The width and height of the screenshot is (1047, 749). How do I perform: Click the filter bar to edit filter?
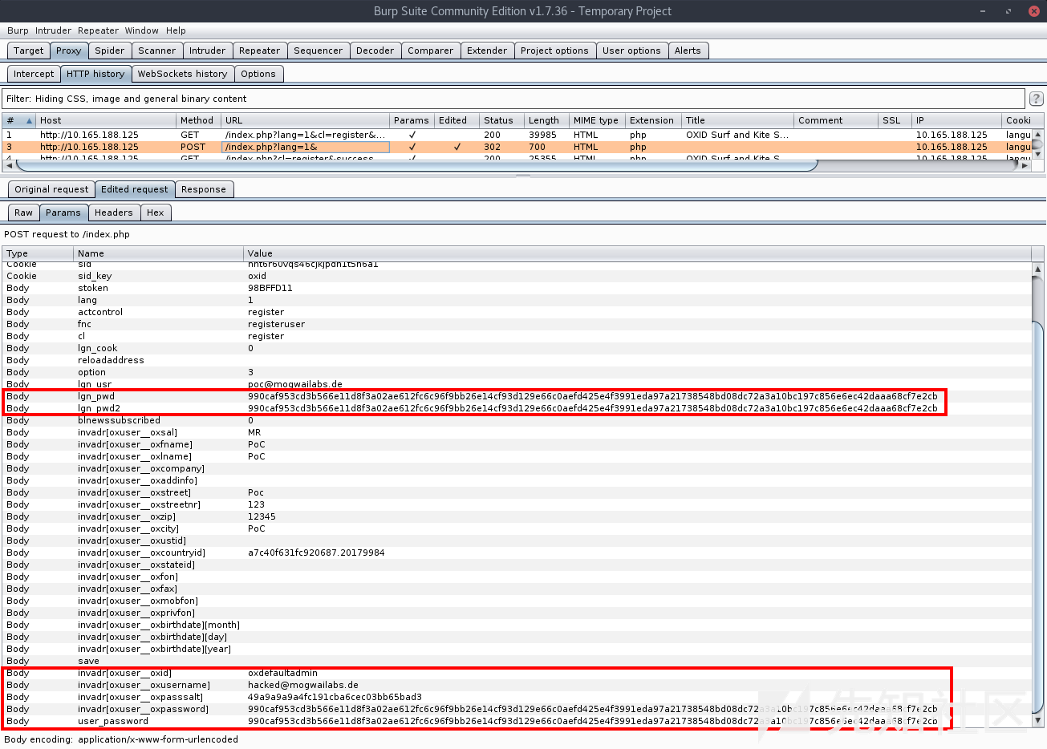click(x=513, y=99)
